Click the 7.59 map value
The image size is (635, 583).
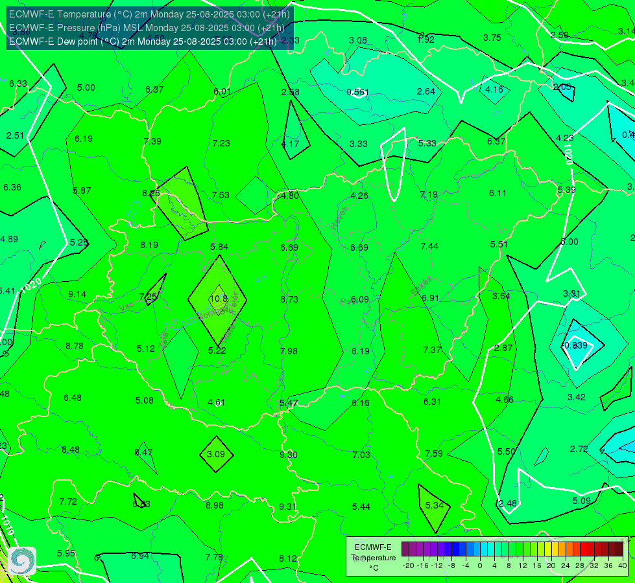pyautogui.click(x=434, y=453)
